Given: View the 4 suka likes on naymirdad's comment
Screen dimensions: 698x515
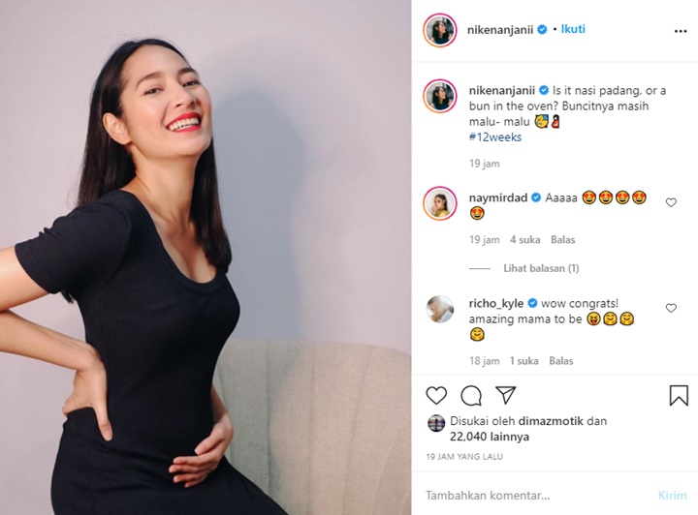Looking at the screenshot, I should tap(524, 240).
